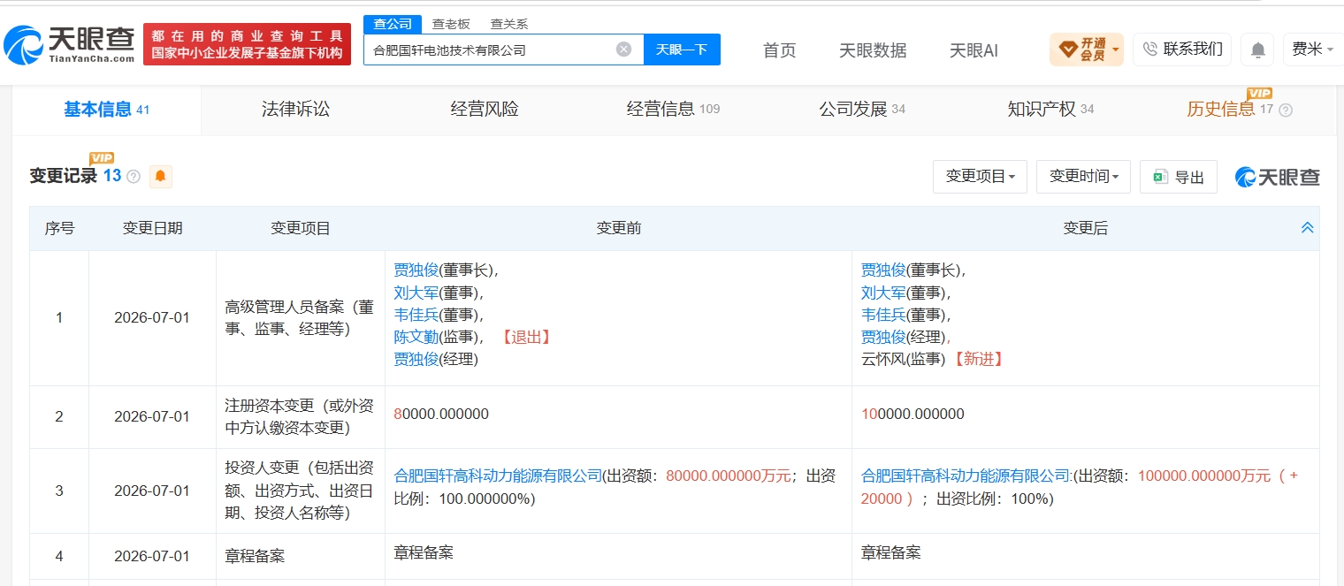Switch to the 法律诉讼 tab
This screenshot has width=1344, height=586.
pos(295,110)
